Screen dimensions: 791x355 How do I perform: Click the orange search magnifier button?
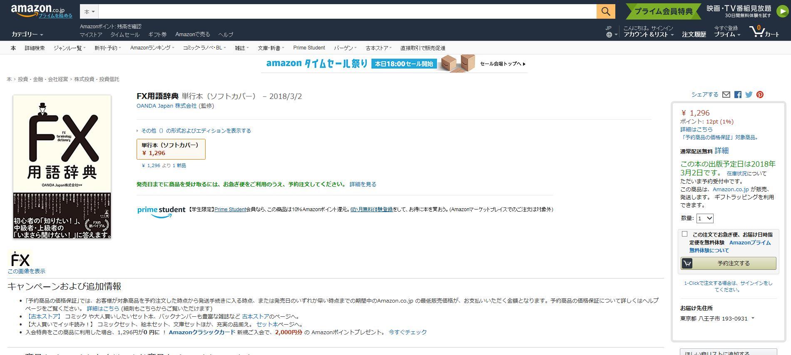(606, 12)
